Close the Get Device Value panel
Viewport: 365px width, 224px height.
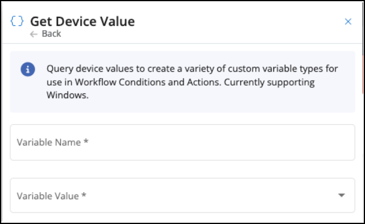(x=348, y=22)
